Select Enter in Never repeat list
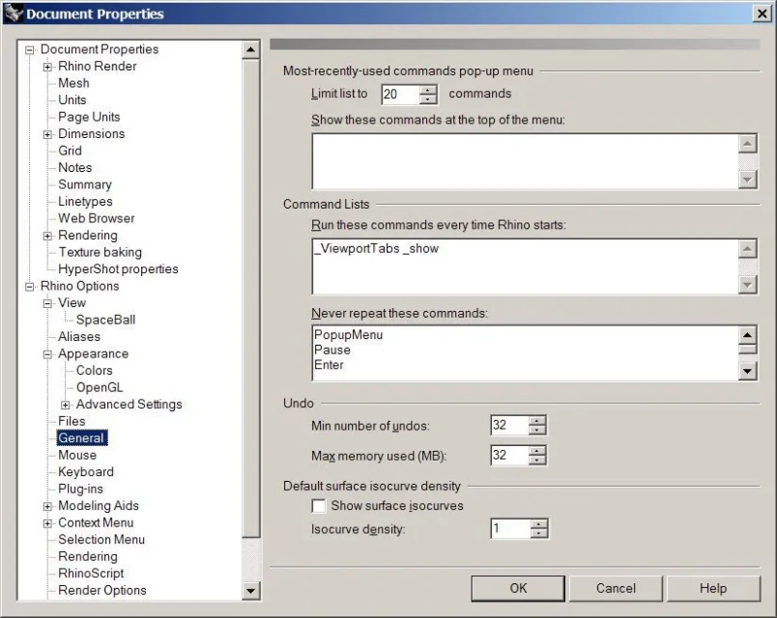This screenshot has height=618, width=777. point(329,364)
